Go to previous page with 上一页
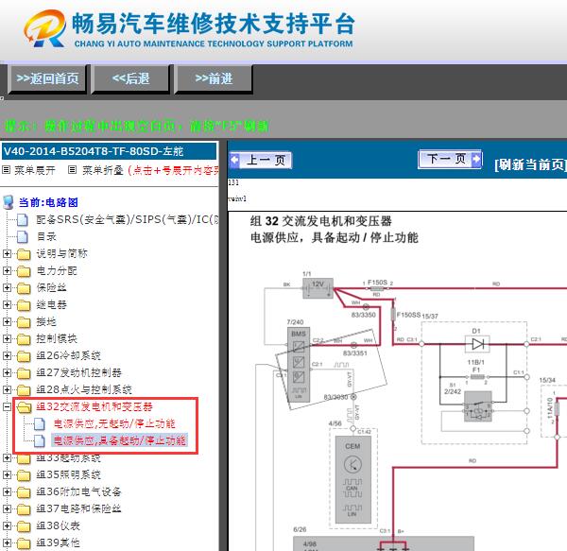The image size is (567, 551). click(261, 160)
